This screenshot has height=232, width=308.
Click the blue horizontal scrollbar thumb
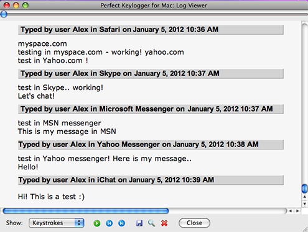pyautogui.click(x=86, y=211)
